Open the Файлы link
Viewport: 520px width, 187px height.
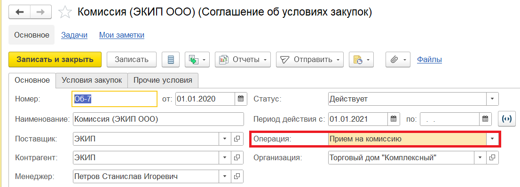pos(429,60)
